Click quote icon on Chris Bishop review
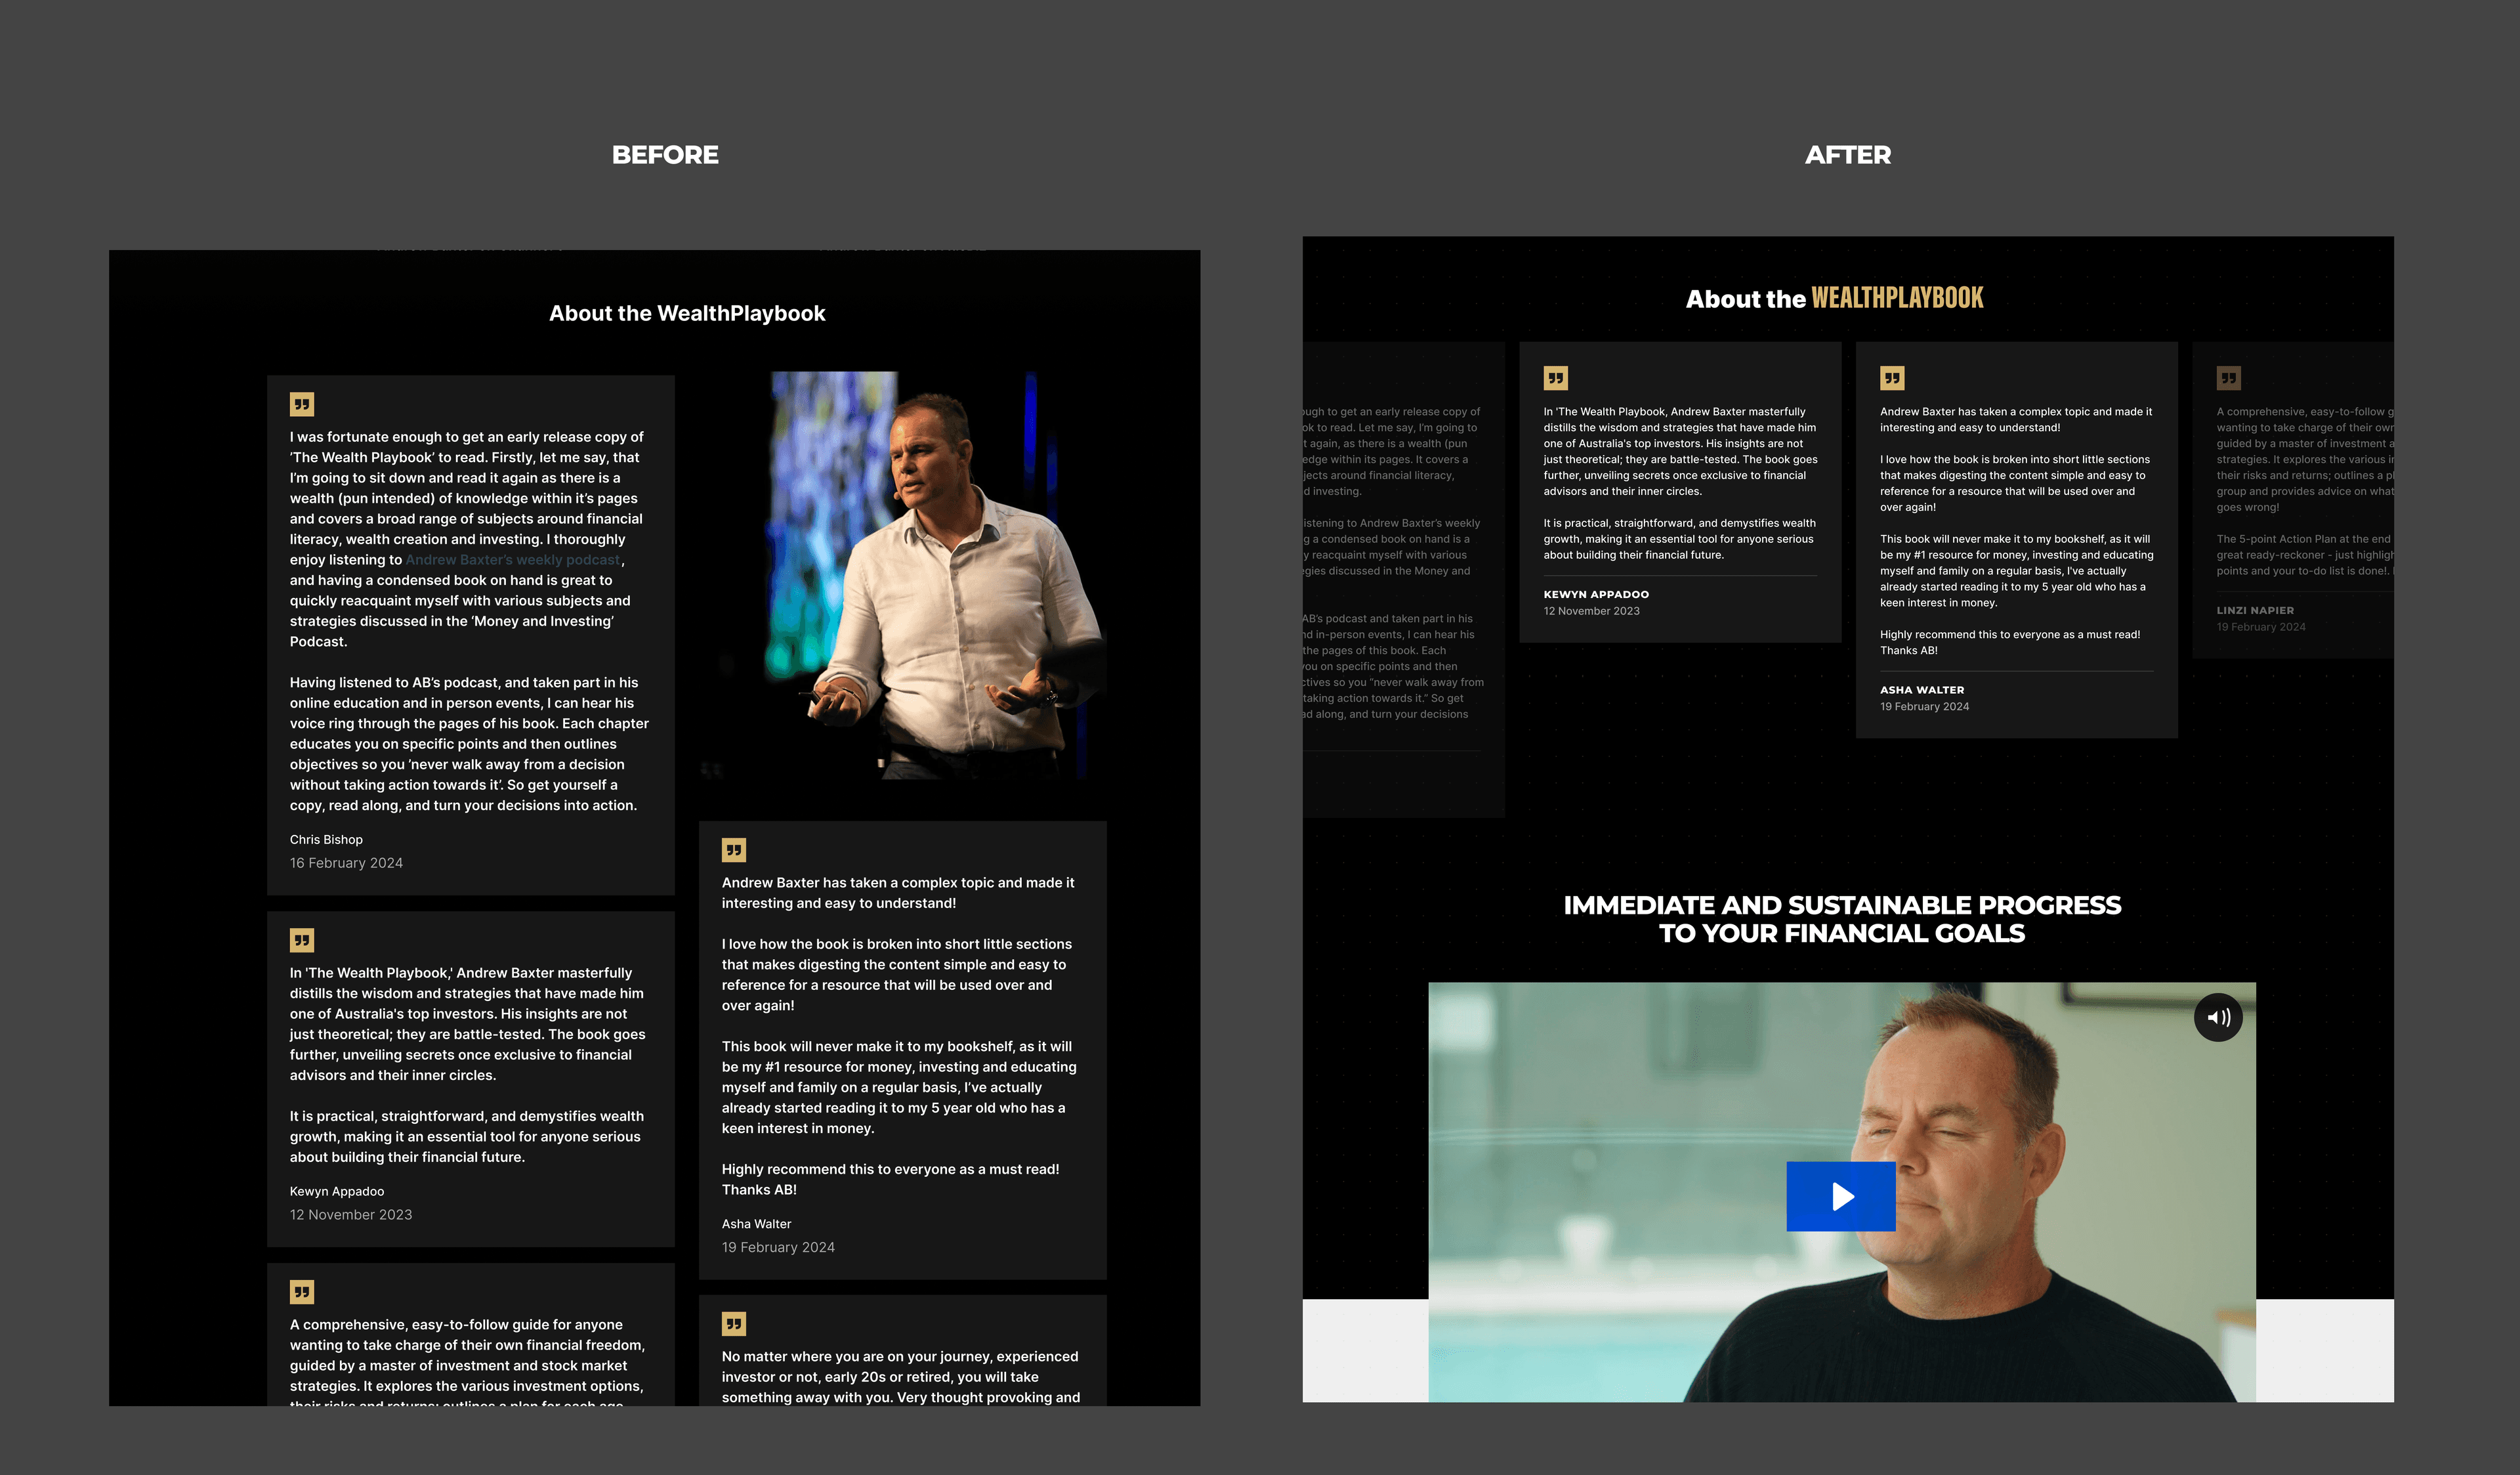Screen dimensions: 2520x1475 click(x=302, y=404)
